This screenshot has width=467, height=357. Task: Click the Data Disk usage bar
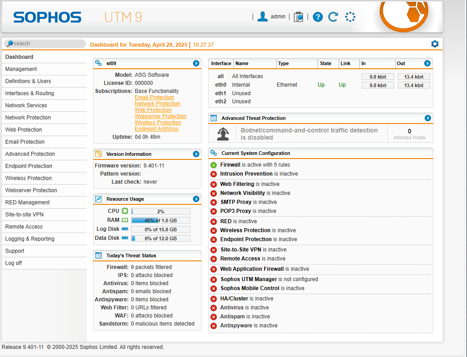click(161, 238)
